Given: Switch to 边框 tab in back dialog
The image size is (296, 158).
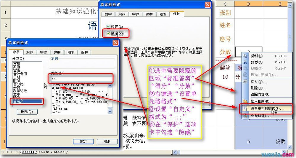Looking at the screenshot, I should [149, 14].
